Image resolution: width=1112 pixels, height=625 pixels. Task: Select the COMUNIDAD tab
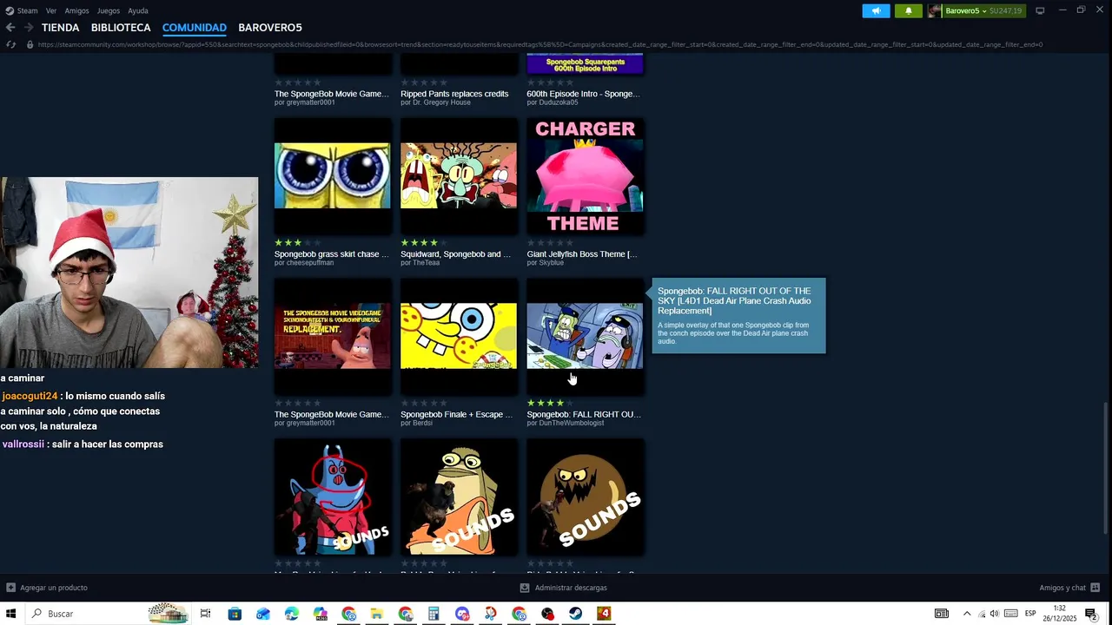[195, 28]
